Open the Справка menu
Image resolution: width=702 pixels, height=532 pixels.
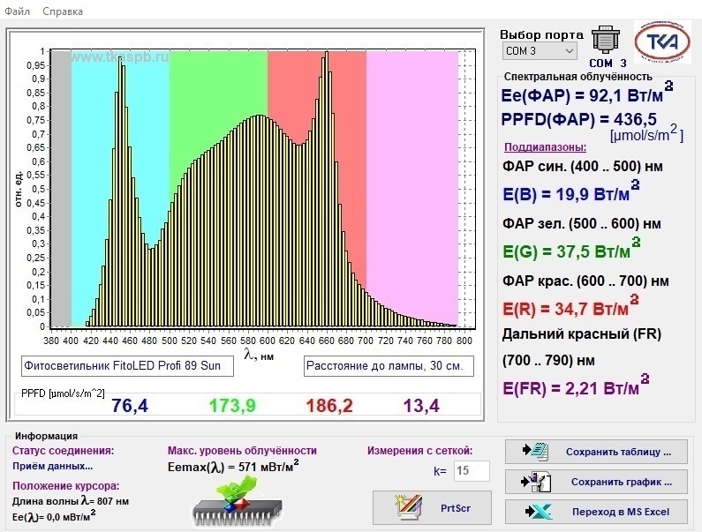coord(62,11)
